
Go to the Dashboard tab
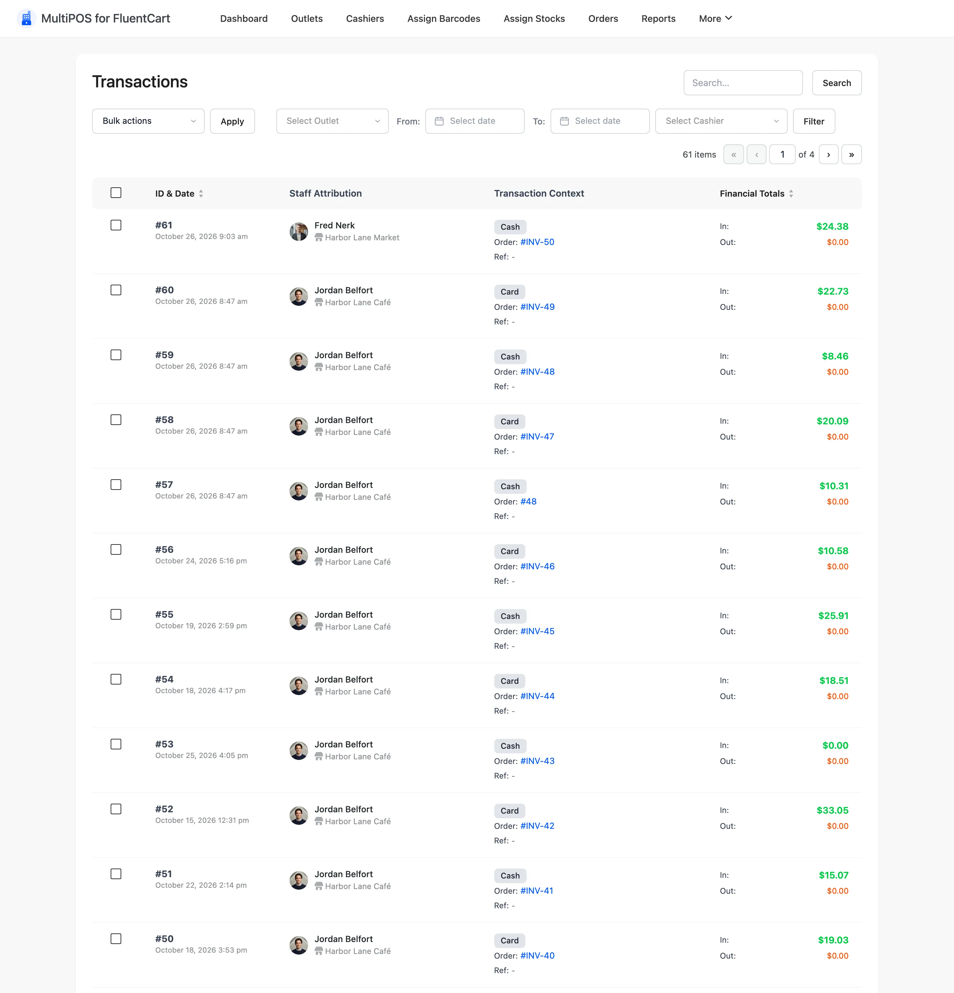244,18
